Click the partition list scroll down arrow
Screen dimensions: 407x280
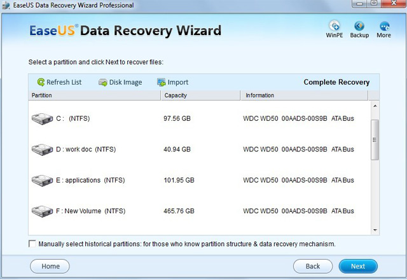(x=375, y=230)
